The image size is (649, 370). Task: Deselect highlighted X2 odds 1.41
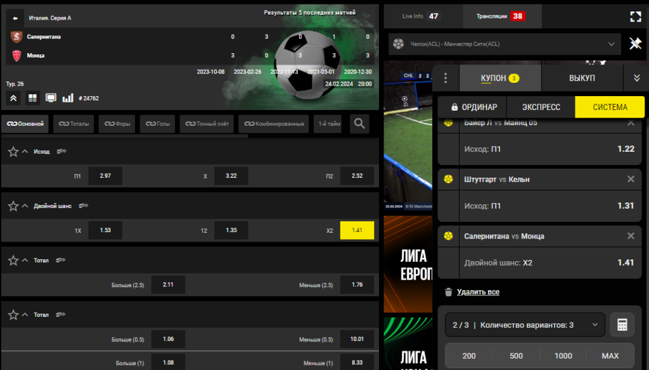click(x=357, y=230)
